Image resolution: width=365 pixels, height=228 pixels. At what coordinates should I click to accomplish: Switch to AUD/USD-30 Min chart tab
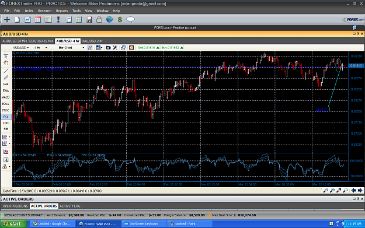[x=15, y=41]
